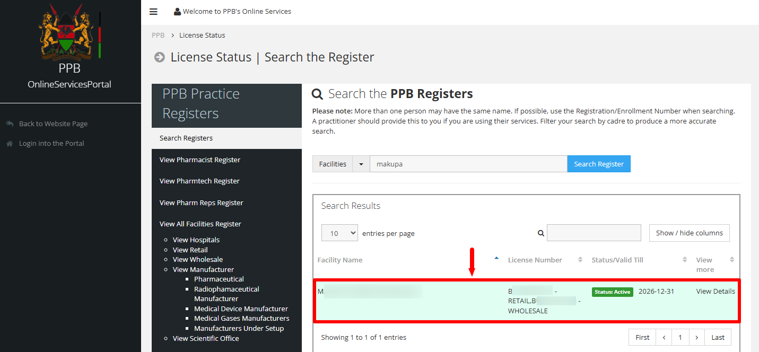Open Medical Device Manufacturer link
The height and width of the screenshot is (352, 759).
coord(241,309)
